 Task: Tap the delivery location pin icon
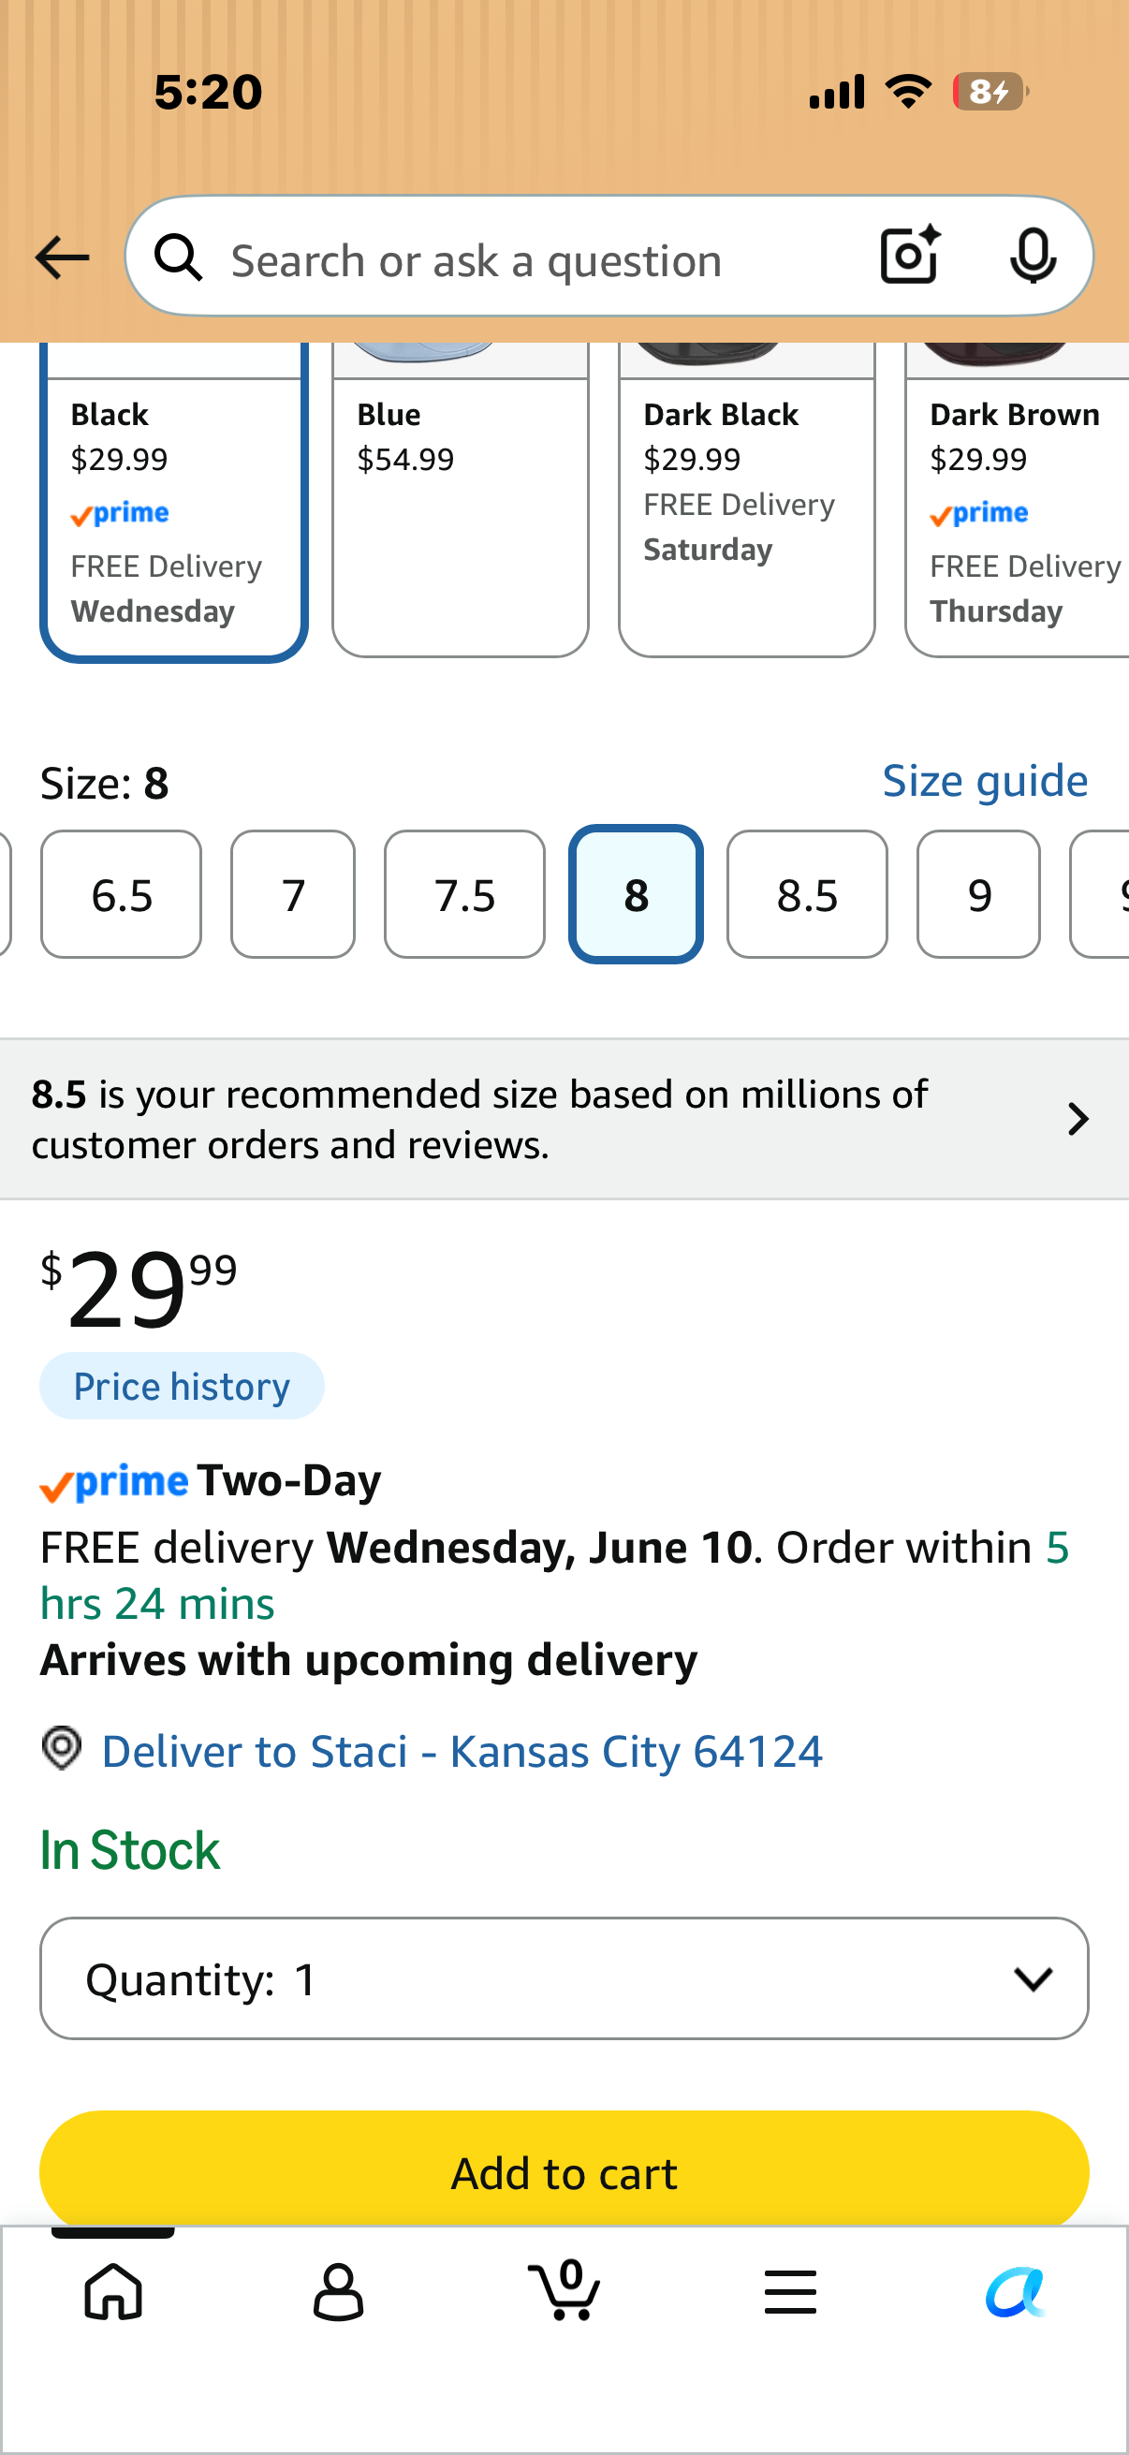tap(62, 1749)
